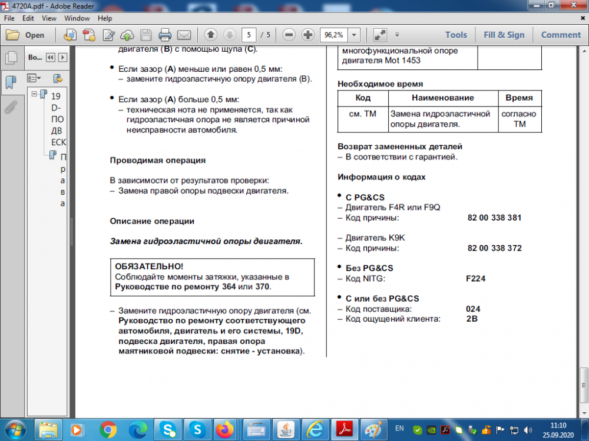The image size is (589, 441).
Task: Click the page number input field
Action: pyautogui.click(x=249, y=35)
